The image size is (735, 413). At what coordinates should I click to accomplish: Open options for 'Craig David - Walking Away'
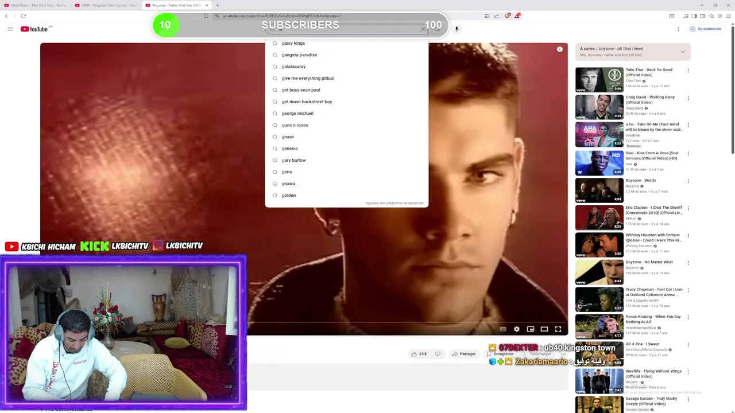click(x=688, y=98)
